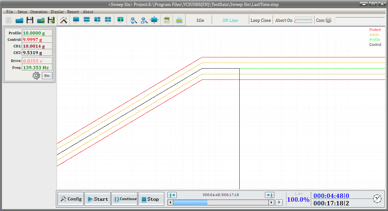Click the clock icon at bottom right
Screen dimensions: 388x211
tap(377, 199)
